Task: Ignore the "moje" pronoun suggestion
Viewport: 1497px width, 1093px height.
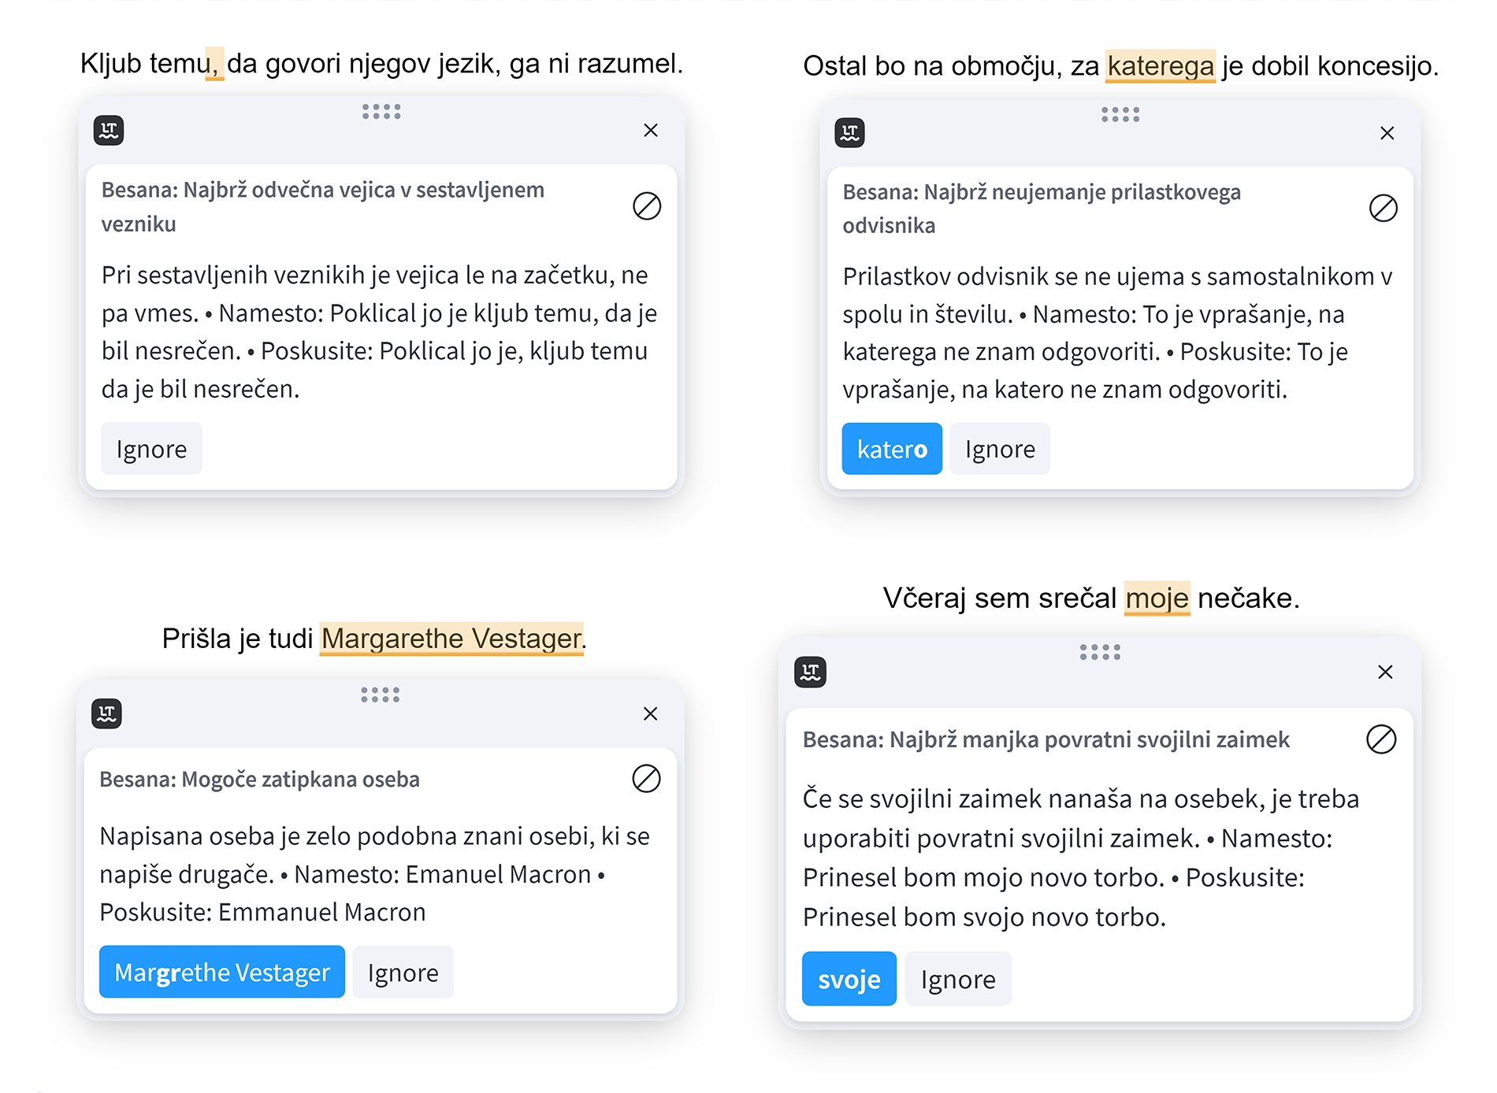Action: [958, 979]
